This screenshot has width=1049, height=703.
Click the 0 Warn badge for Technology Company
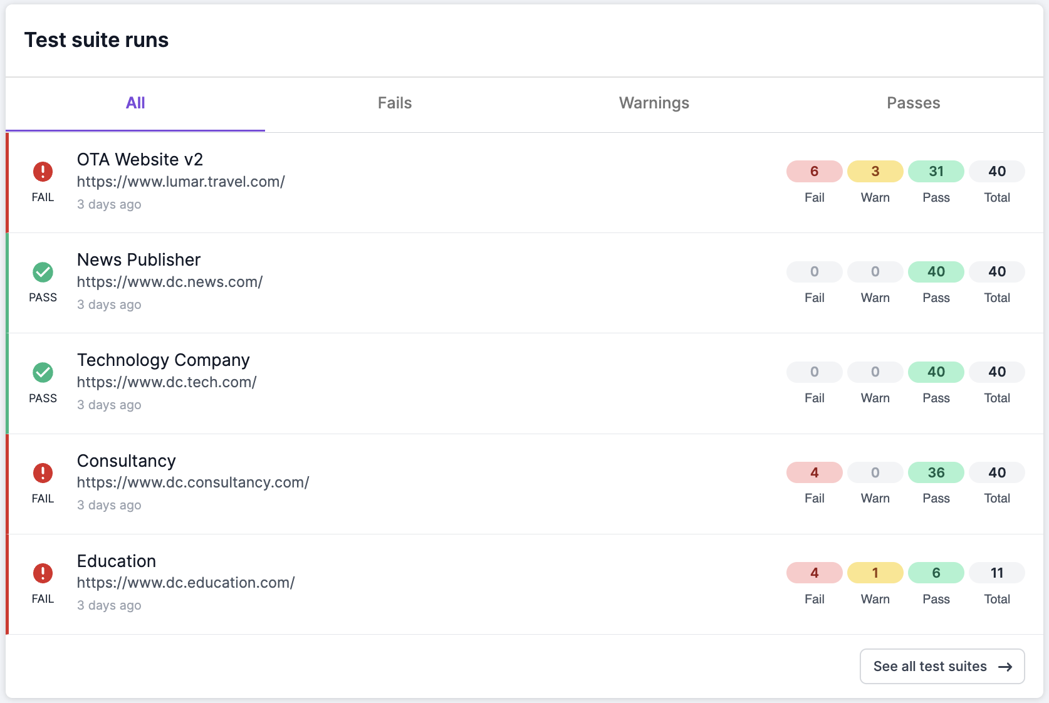pyautogui.click(x=875, y=372)
